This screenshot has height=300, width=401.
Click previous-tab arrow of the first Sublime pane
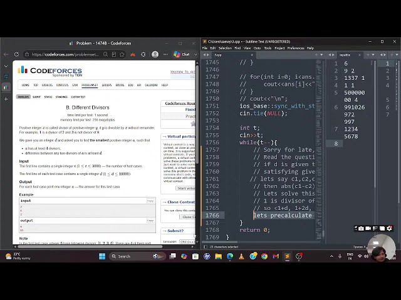point(204,55)
